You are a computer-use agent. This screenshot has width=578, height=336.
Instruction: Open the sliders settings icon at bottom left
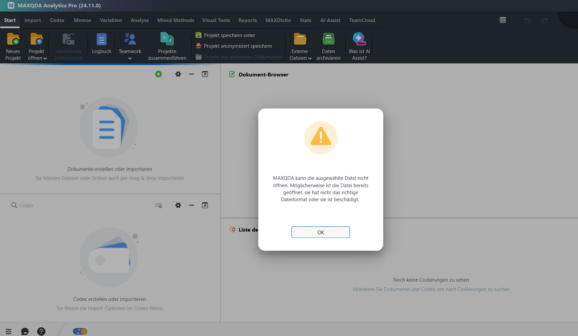(9, 331)
